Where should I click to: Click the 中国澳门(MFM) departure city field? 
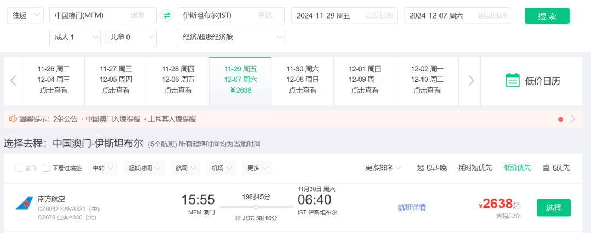pos(102,16)
